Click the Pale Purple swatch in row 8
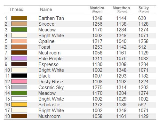 [x=19, y=58]
